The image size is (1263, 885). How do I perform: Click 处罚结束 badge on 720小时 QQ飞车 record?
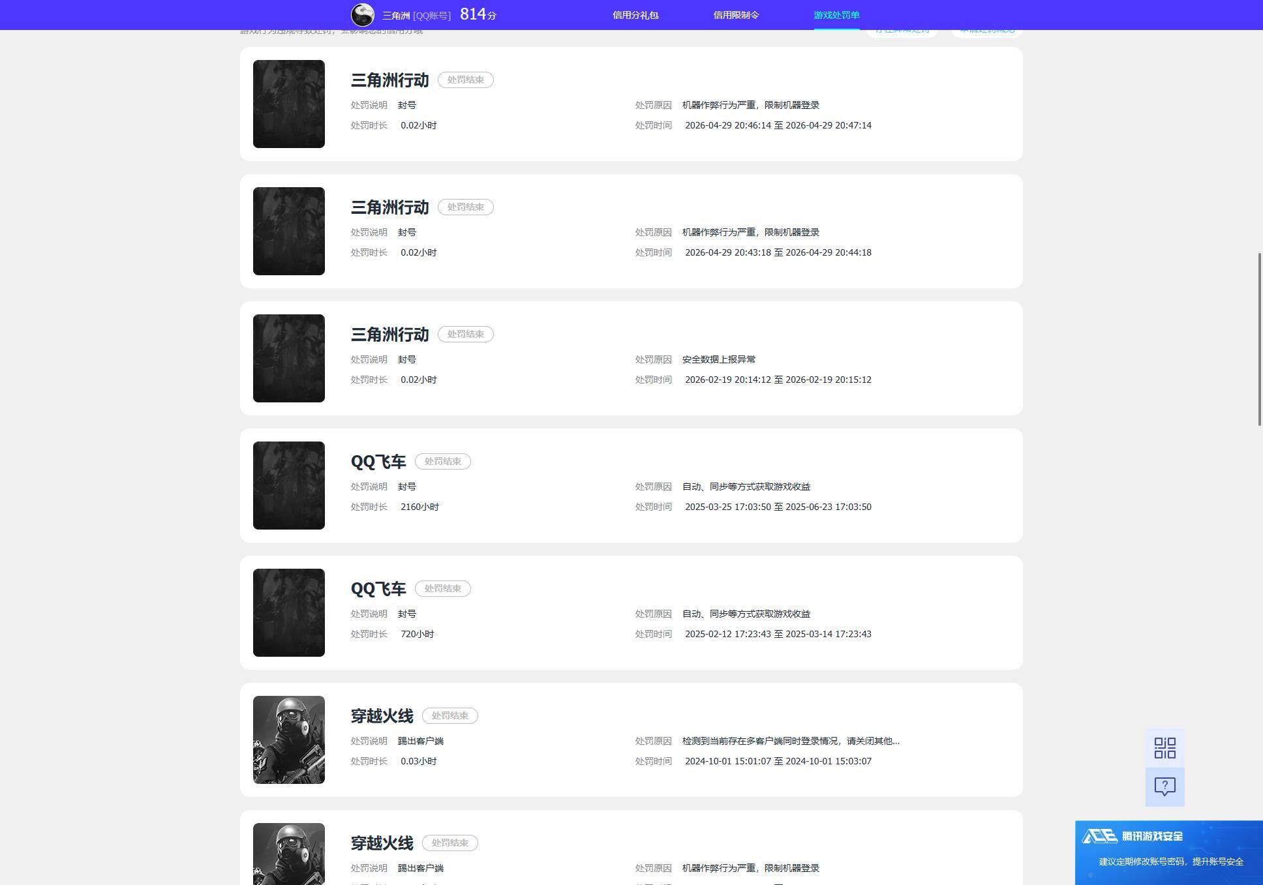coord(443,588)
